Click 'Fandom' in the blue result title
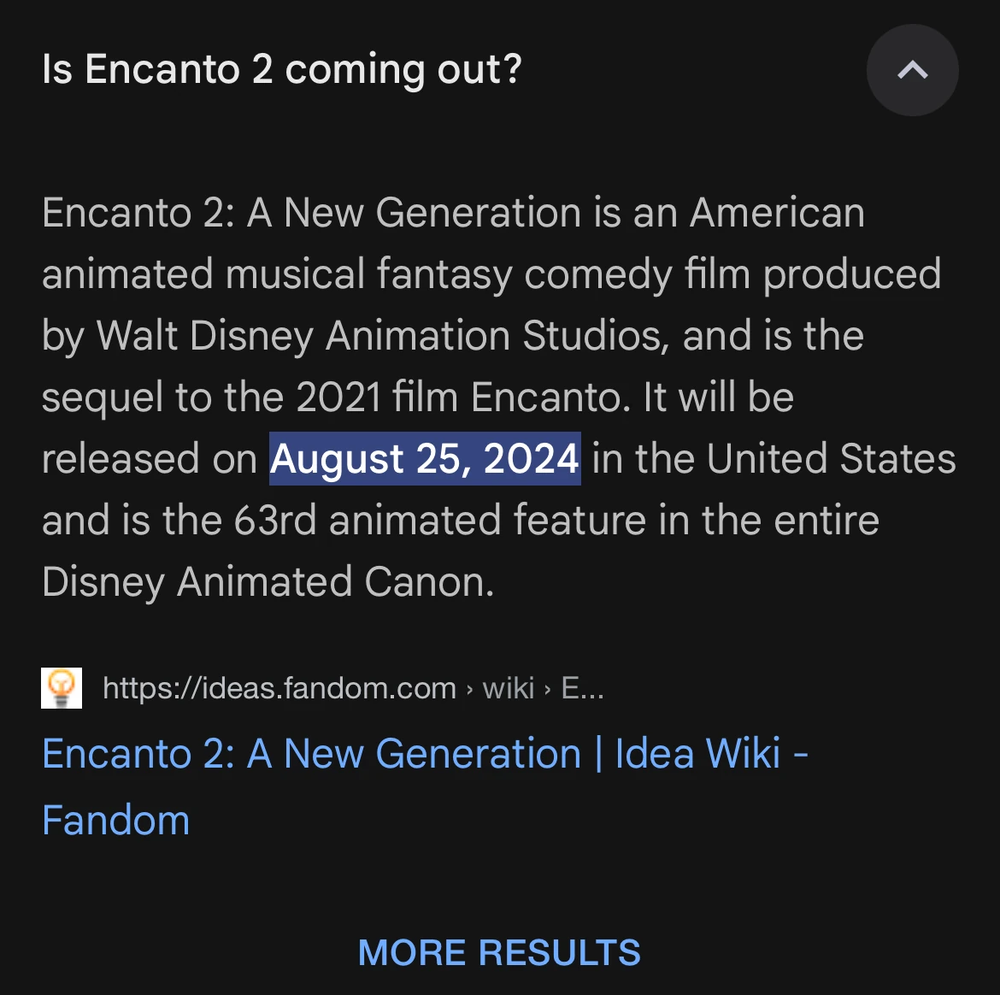Screen dimensions: 1000x995 [115, 819]
